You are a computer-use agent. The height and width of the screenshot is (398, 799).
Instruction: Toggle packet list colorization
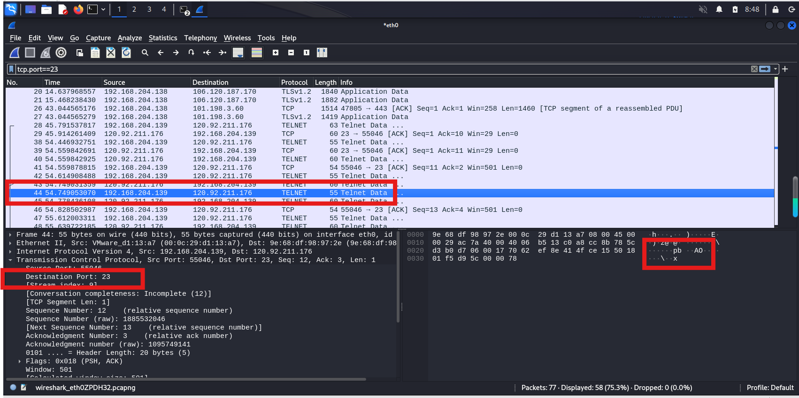(257, 53)
